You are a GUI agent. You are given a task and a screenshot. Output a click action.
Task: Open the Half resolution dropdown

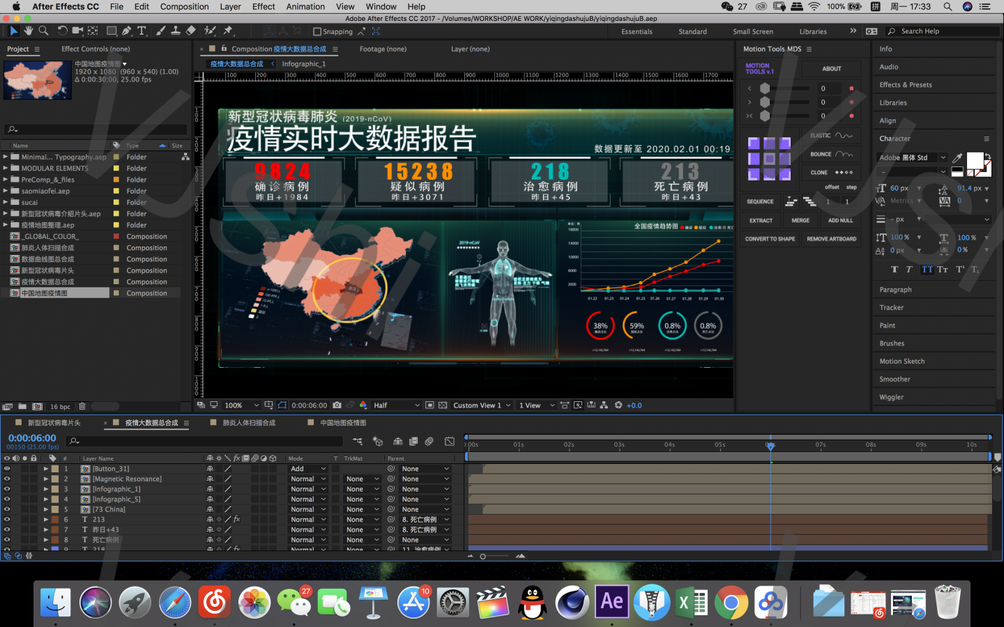pyautogui.click(x=397, y=405)
